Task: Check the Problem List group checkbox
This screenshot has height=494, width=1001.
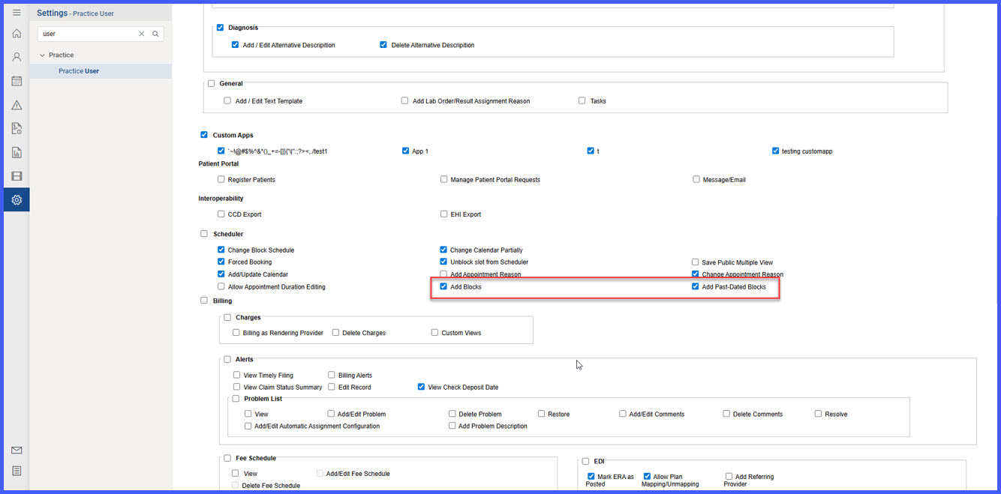Action: click(x=236, y=399)
